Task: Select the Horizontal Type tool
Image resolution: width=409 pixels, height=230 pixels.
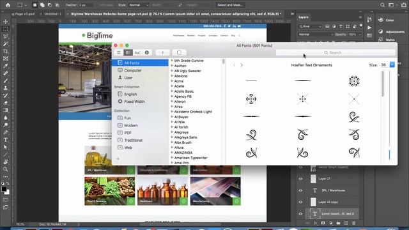Action: click(6, 140)
